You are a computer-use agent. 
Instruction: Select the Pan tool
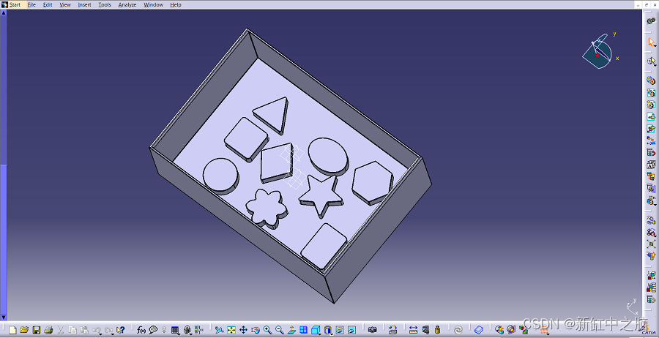[x=243, y=330]
